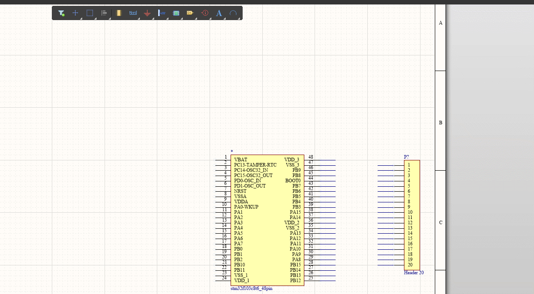
Task: Select the PD0-OSC_IN pin name
Action: (x=248, y=181)
